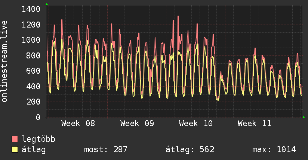Click the 'max: 1014' statistic
The image size is (308, 160).
click(x=274, y=150)
